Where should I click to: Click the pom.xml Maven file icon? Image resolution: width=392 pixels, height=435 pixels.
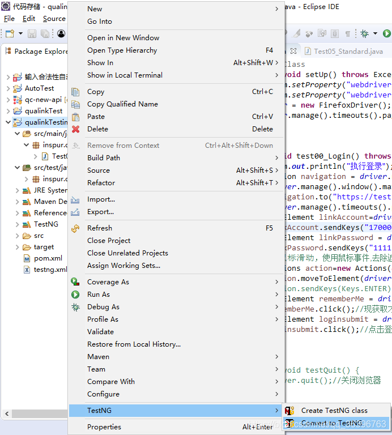27,258
